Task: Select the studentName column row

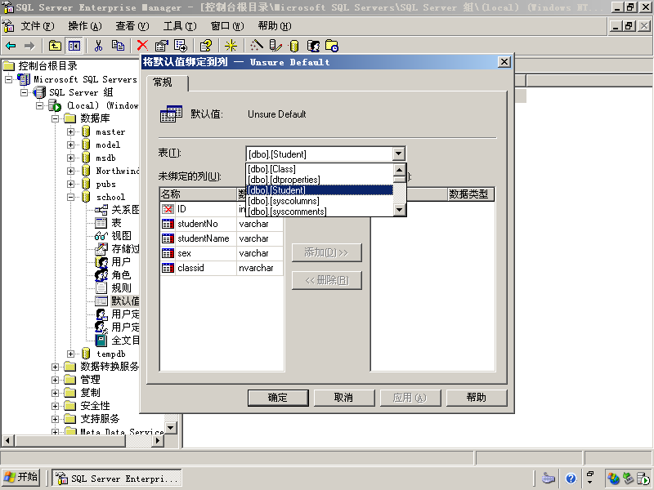Action: tap(222, 238)
